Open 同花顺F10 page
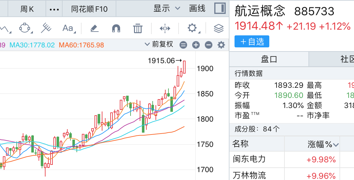Image resolution: width=354 pixels, height=180 pixels. pos(89,9)
